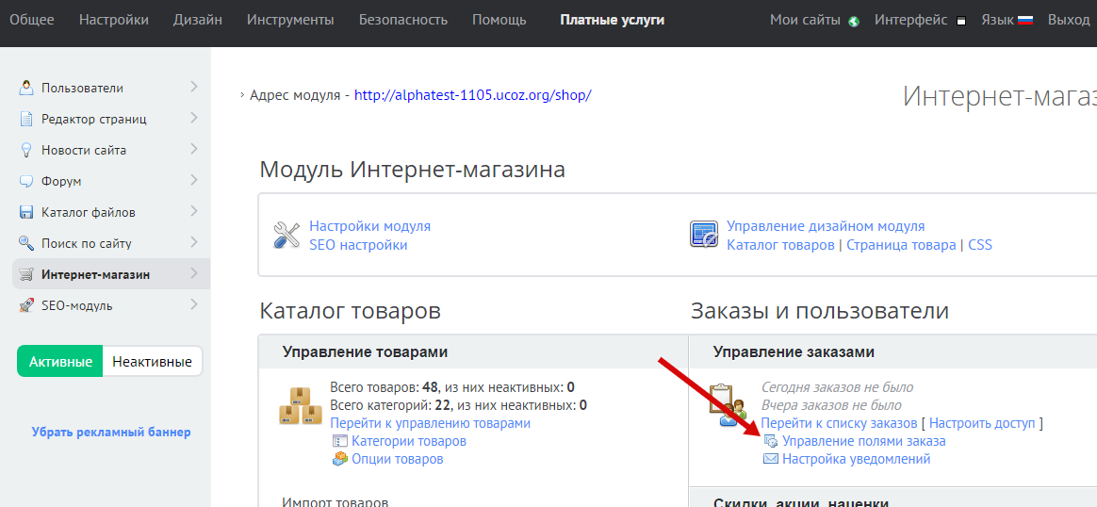Expand the Пользователи sidebar arrow
Screen dimensions: 1097x507
point(193,87)
